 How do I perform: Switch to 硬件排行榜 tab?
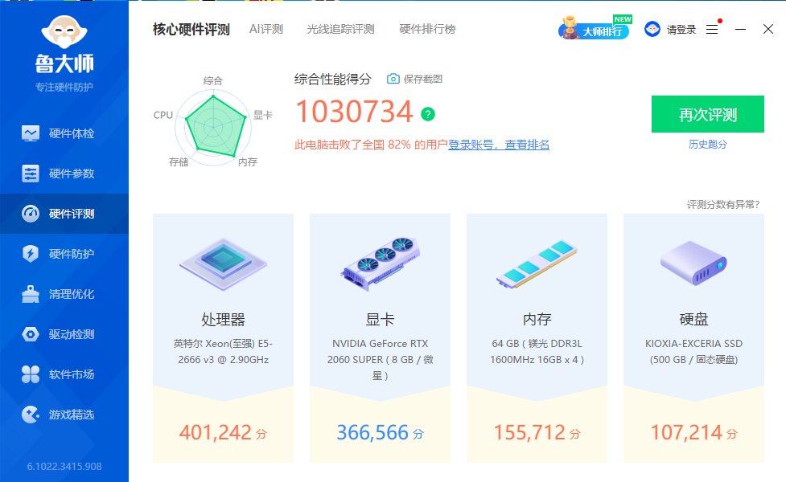(x=427, y=29)
